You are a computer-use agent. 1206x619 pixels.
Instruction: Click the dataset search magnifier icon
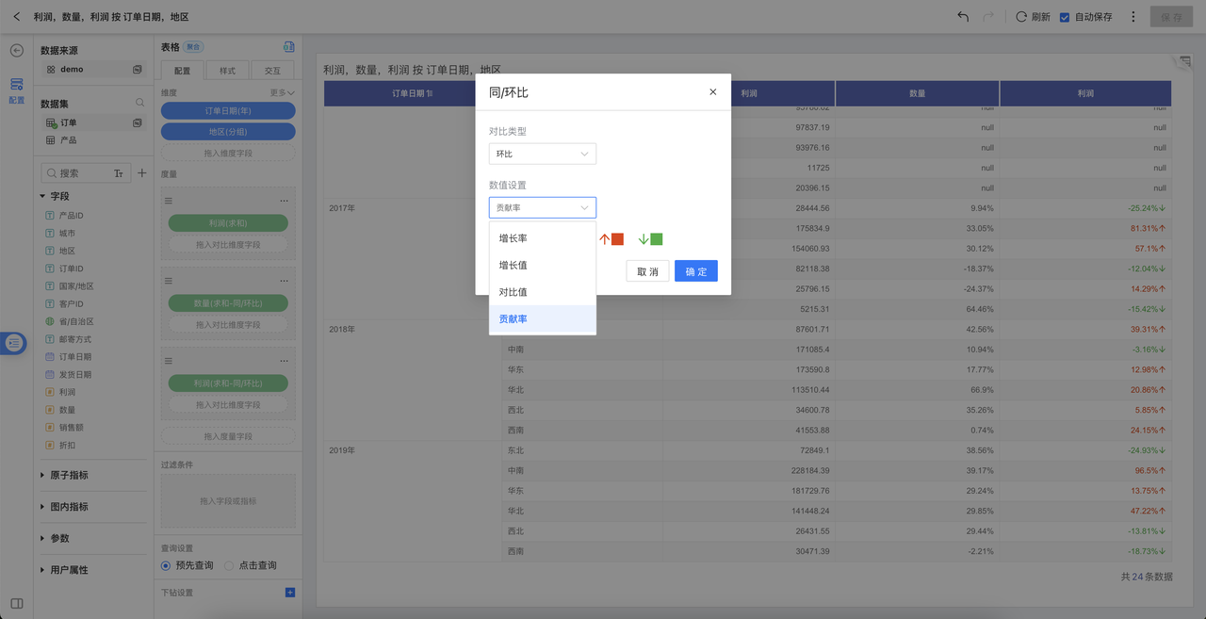pyautogui.click(x=139, y=103)
